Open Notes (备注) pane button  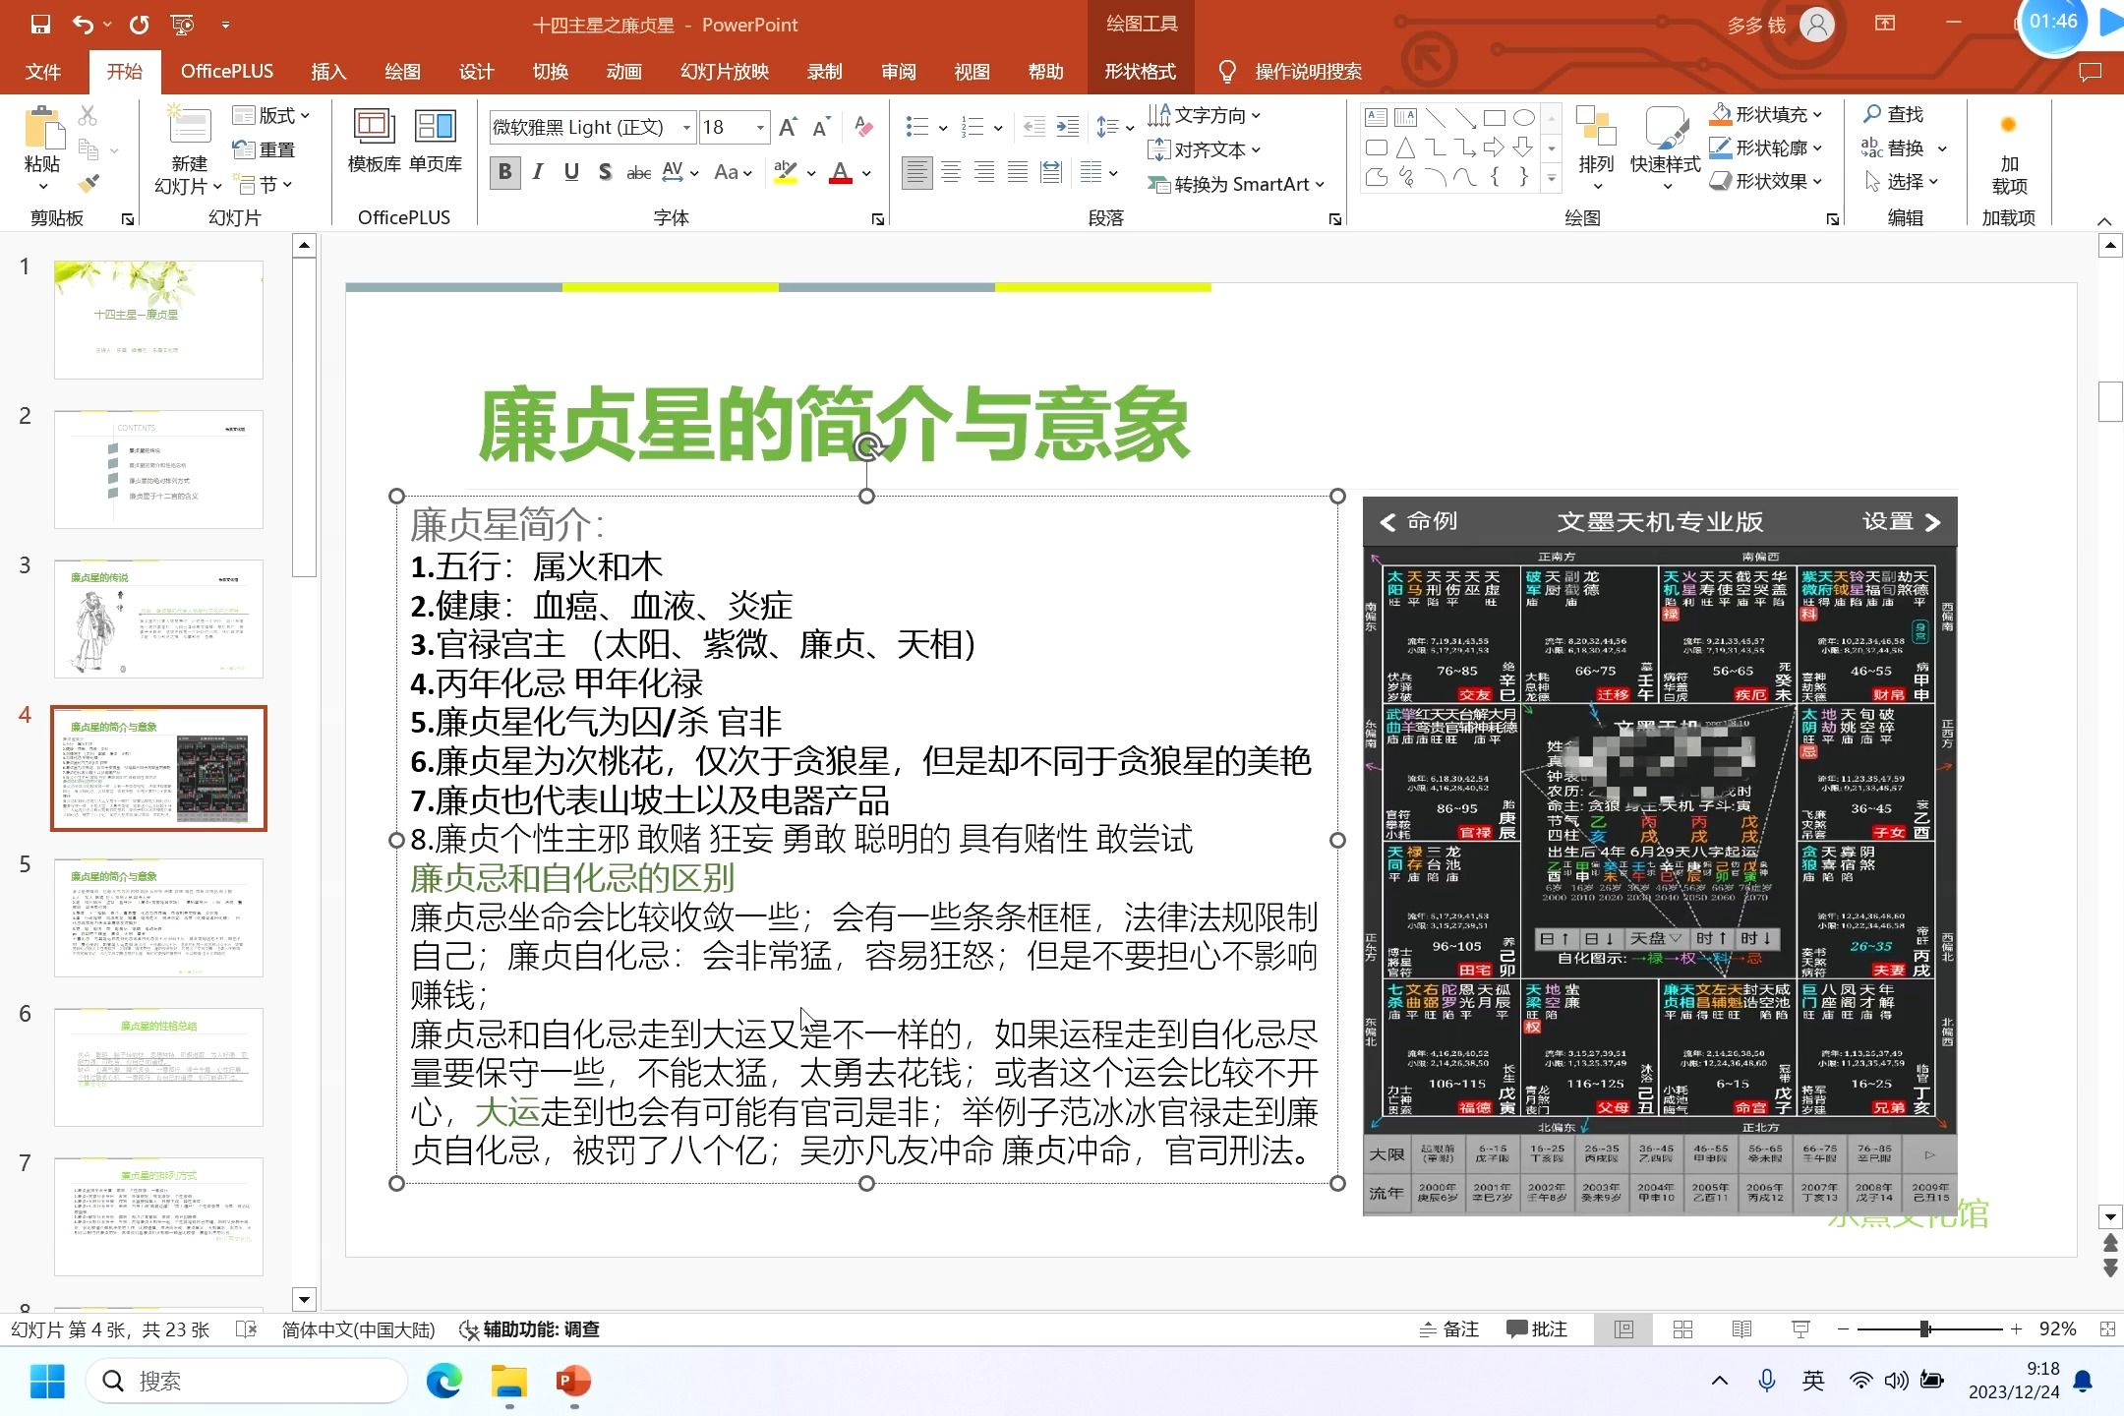click(x=1449, y=1329)
